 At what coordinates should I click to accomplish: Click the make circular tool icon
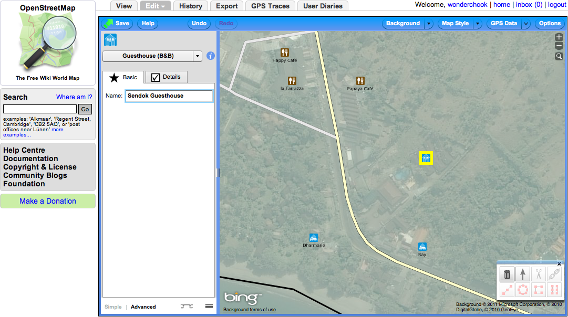point(522,290)
